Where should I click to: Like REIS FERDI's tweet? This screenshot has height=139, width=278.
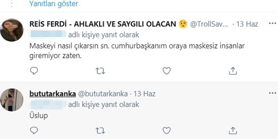tap(166, 71)
